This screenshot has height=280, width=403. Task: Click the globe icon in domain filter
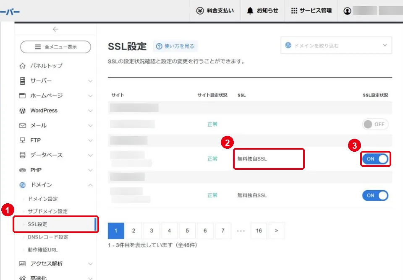pyautogui.click(x=288, y=45)
